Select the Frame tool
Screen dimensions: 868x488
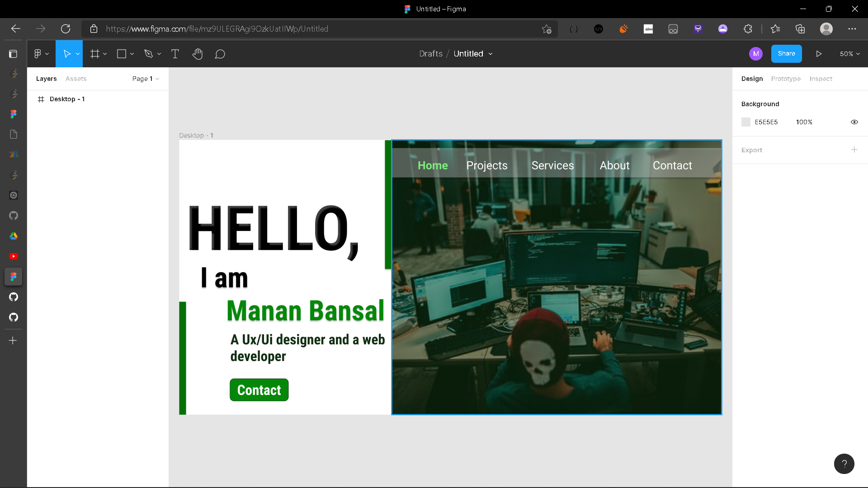95,54
